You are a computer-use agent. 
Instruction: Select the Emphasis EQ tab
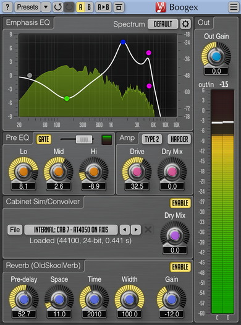(x=28, y=22)
